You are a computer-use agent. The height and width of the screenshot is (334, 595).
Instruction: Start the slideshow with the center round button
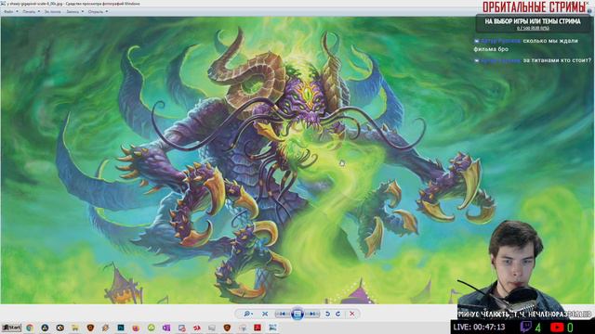point(297,314)
